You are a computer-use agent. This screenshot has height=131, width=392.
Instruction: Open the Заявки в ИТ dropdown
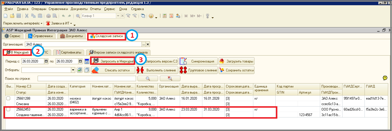[x=59, y=23]
